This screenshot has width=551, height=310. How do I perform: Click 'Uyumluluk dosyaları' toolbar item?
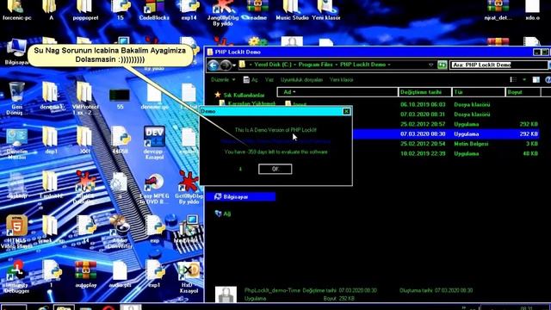point(301,80)
